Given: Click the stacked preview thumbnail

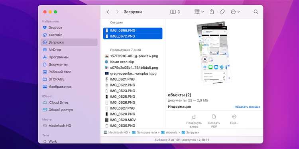Looking at the screenshot, I should 214,52.
